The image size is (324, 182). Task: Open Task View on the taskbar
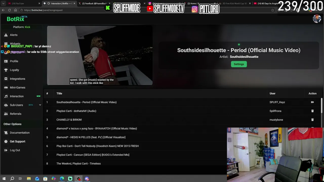tap(20, 179)
